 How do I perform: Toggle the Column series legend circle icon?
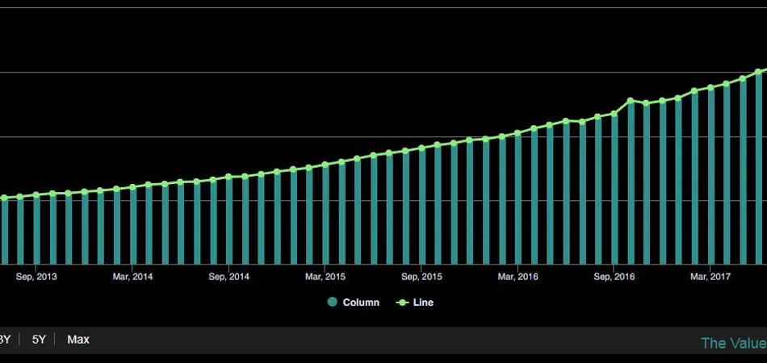(x=332, y=303)
